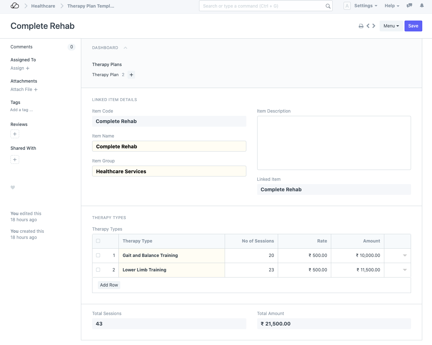The height and width of the screenshot is (345, 432).
Task: Go to next record arrow
Action: 374,26
